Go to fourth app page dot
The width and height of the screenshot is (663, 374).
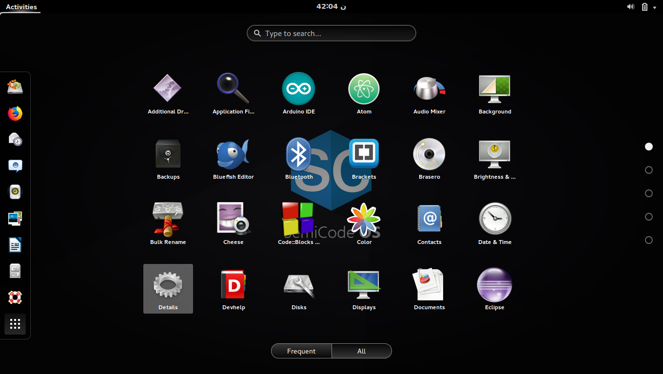(x=649, y=217)
